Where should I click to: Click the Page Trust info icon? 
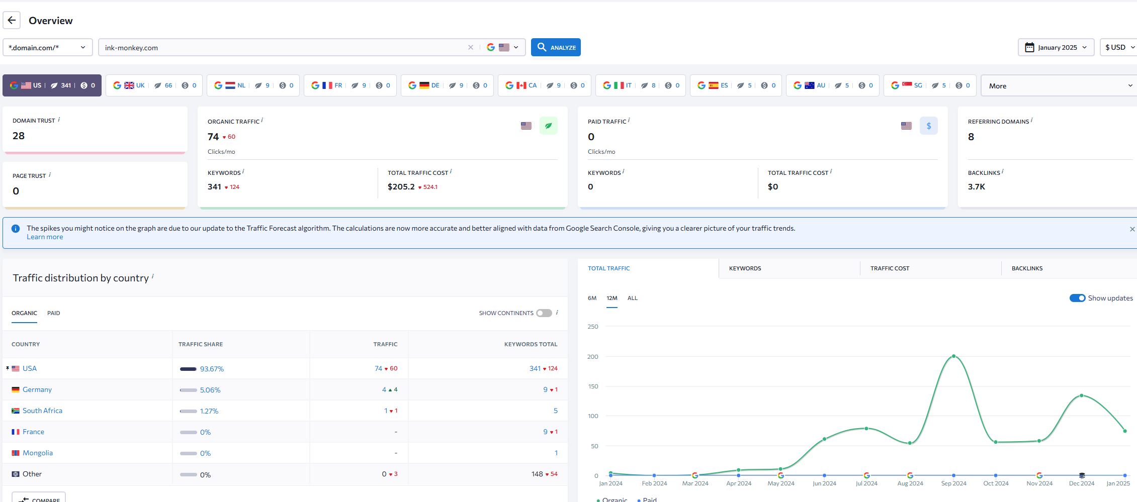click(x=49, y=175)
